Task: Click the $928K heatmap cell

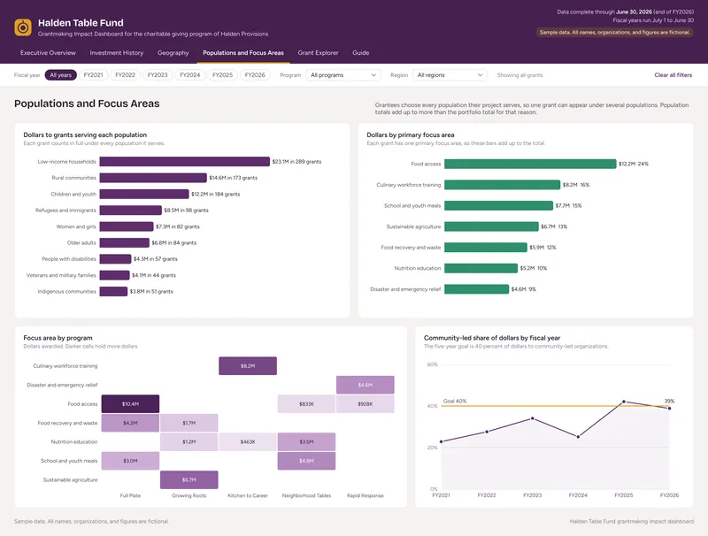Action: click(366, 404)
